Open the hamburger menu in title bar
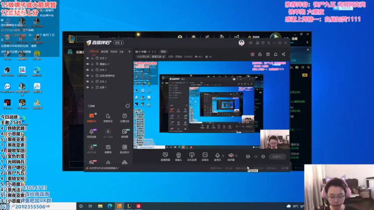This screenshot has width=374, height=210. 268,43
